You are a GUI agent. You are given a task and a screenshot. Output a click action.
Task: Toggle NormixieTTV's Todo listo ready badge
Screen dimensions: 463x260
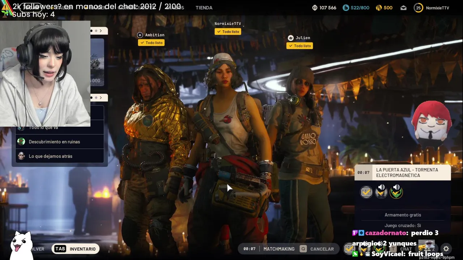228,32
